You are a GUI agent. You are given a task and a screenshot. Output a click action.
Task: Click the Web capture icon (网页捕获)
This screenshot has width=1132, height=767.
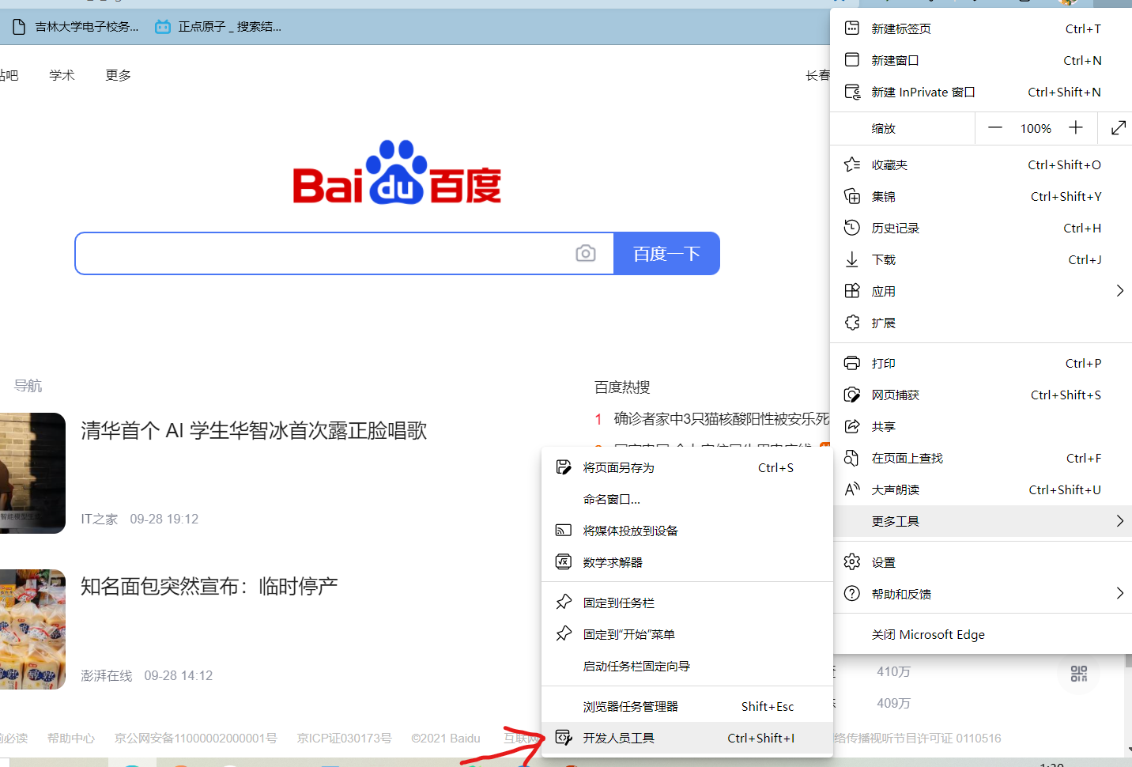click(852, 395)
